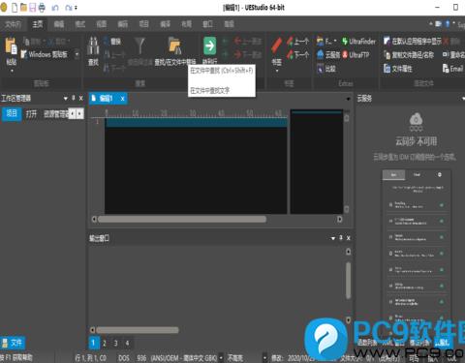Switch to the Project tab in workspace
The image size is (465, 363).
tap(12, 113)
